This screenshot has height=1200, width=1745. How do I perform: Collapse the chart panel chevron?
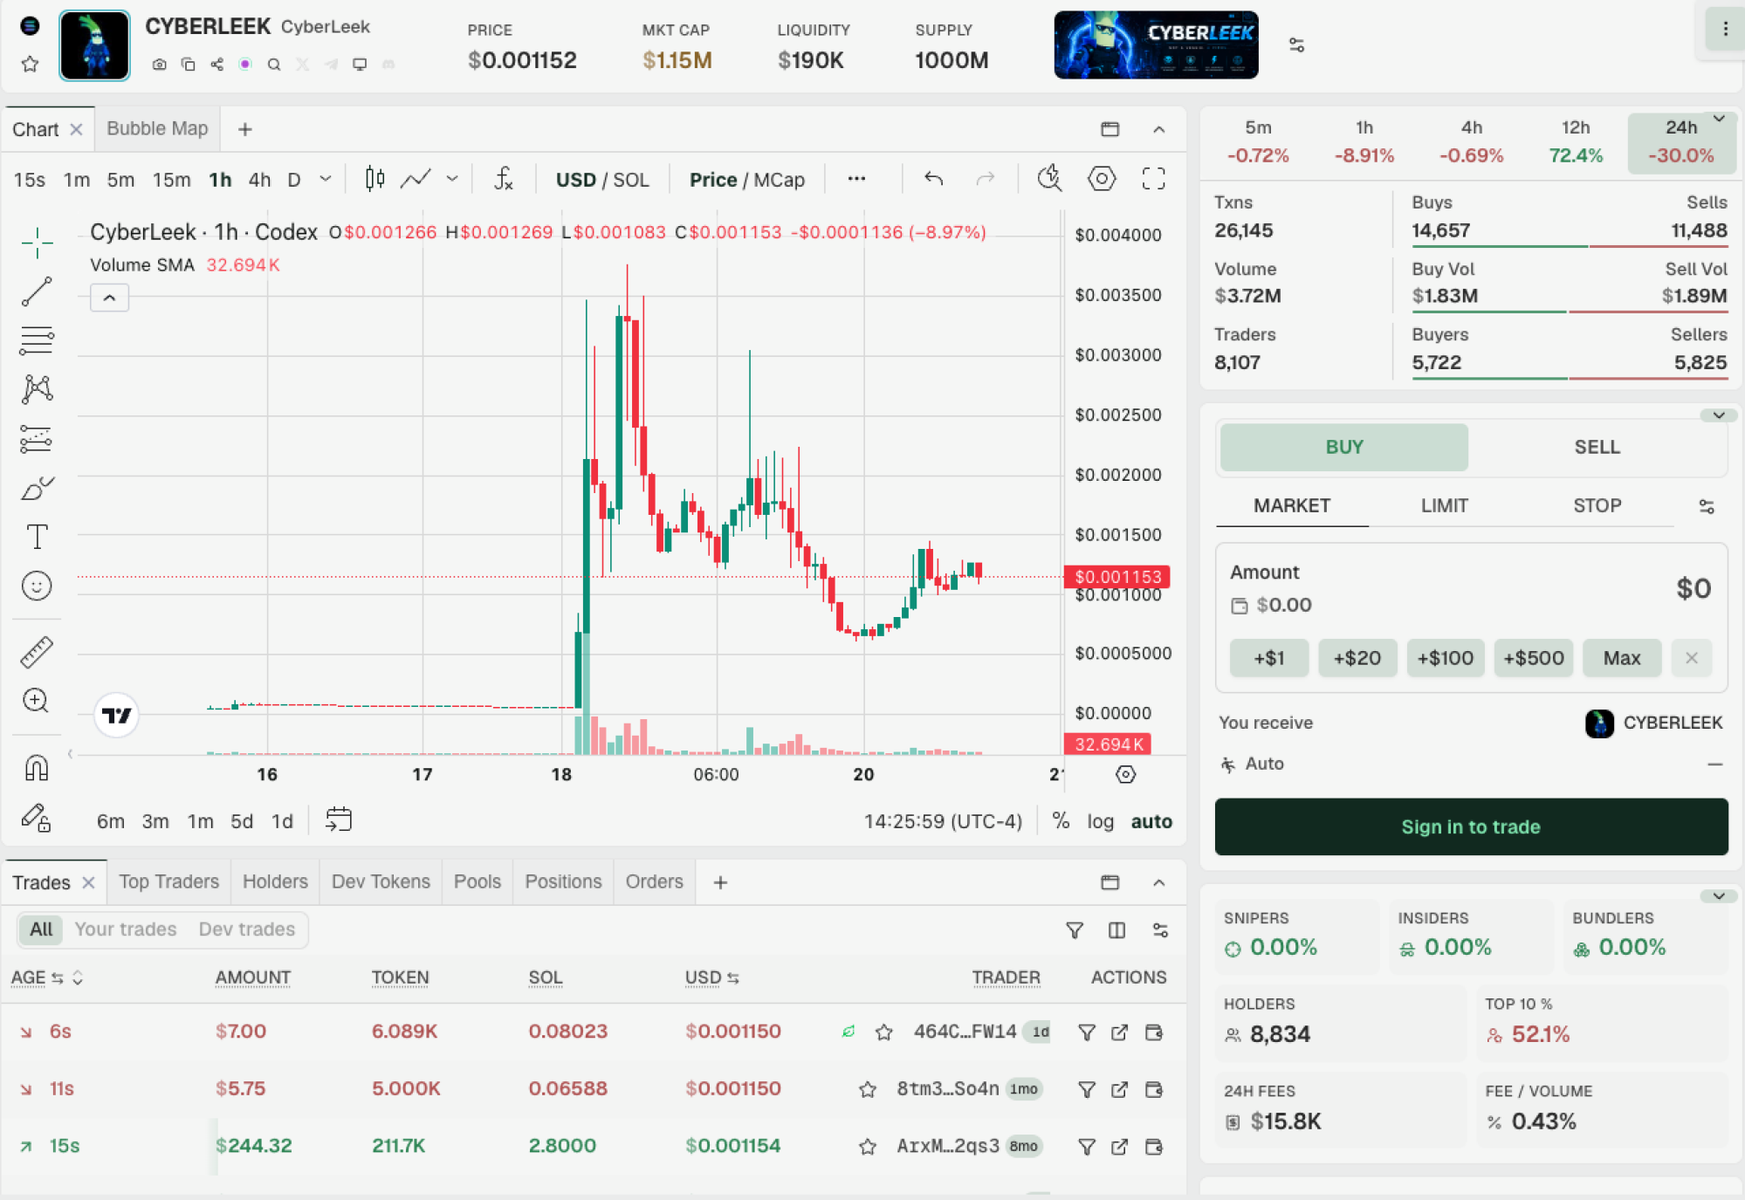1158,129
